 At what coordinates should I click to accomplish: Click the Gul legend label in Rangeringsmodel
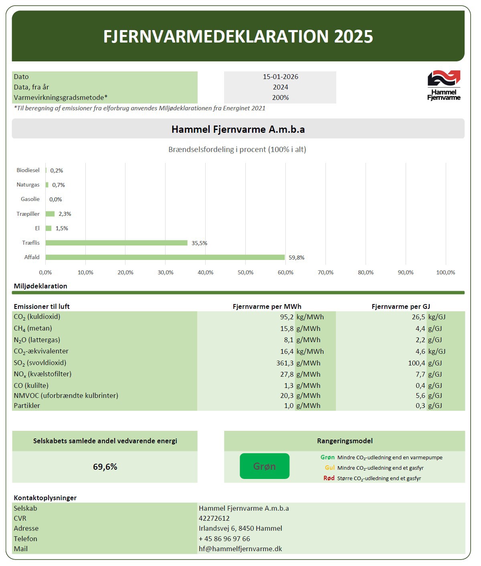pyautogui.click(x=329, y=468)
